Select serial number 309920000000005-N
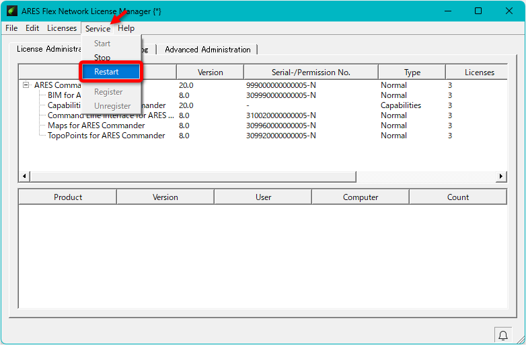The height and width of the screenshot is (345, 526). point(280,136)
